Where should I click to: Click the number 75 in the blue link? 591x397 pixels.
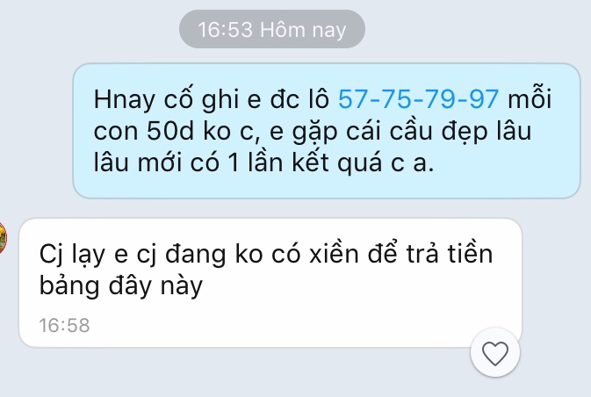click(397, 99)
